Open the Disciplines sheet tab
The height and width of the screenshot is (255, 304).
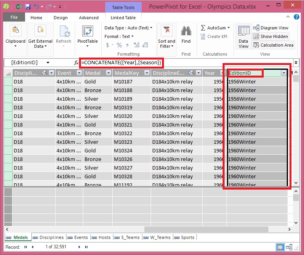pos(48,237)
